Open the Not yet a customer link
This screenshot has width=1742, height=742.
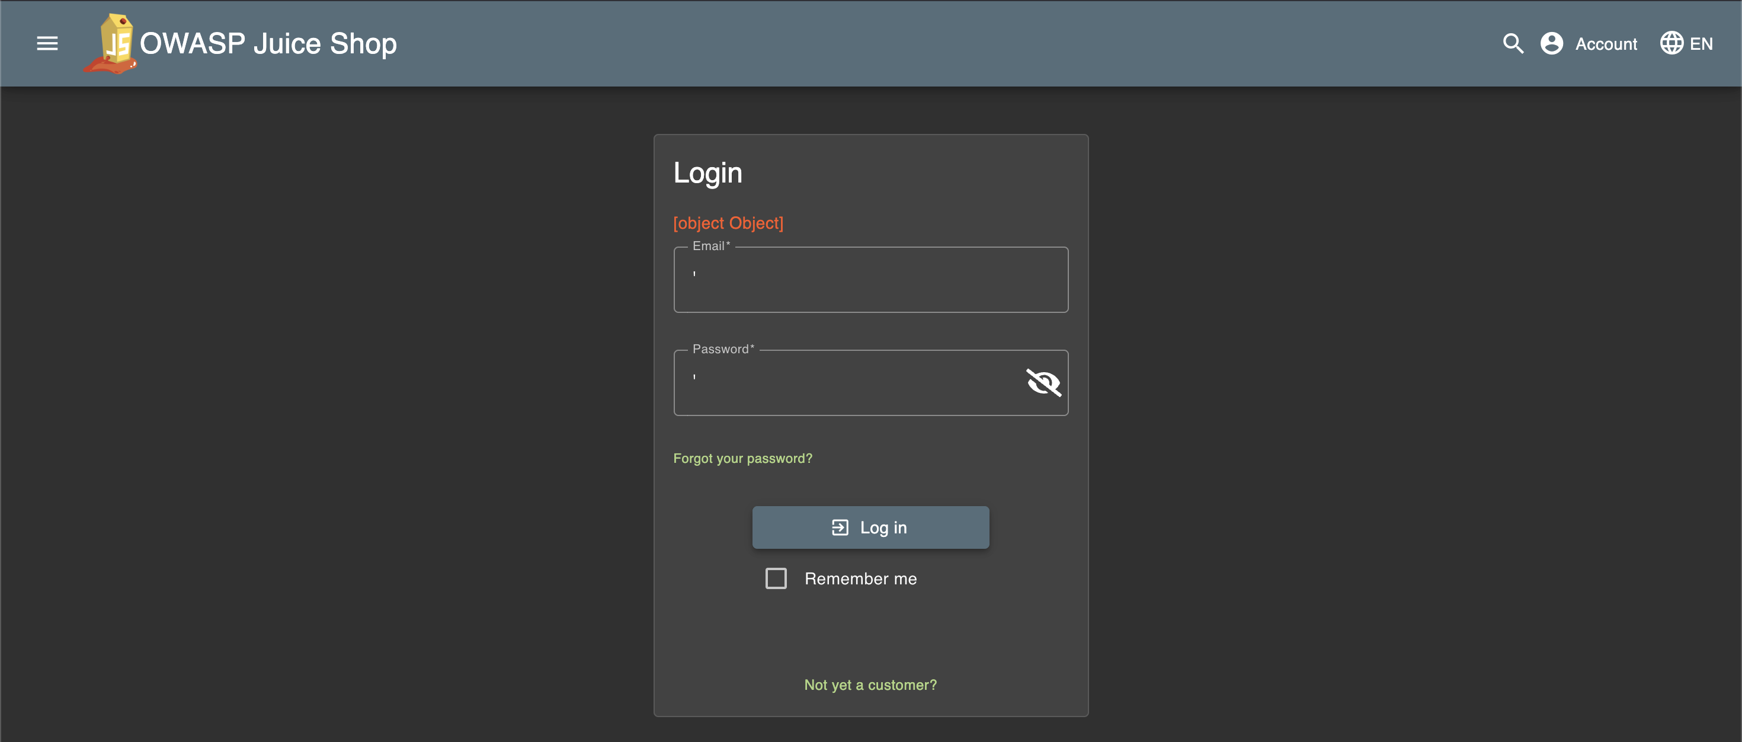click(x=870, y=685)
